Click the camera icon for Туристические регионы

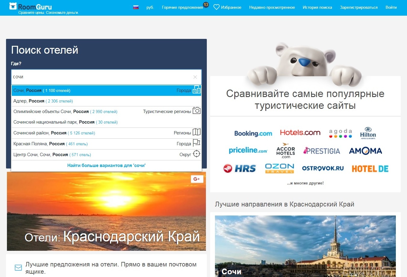coord(197,111)
